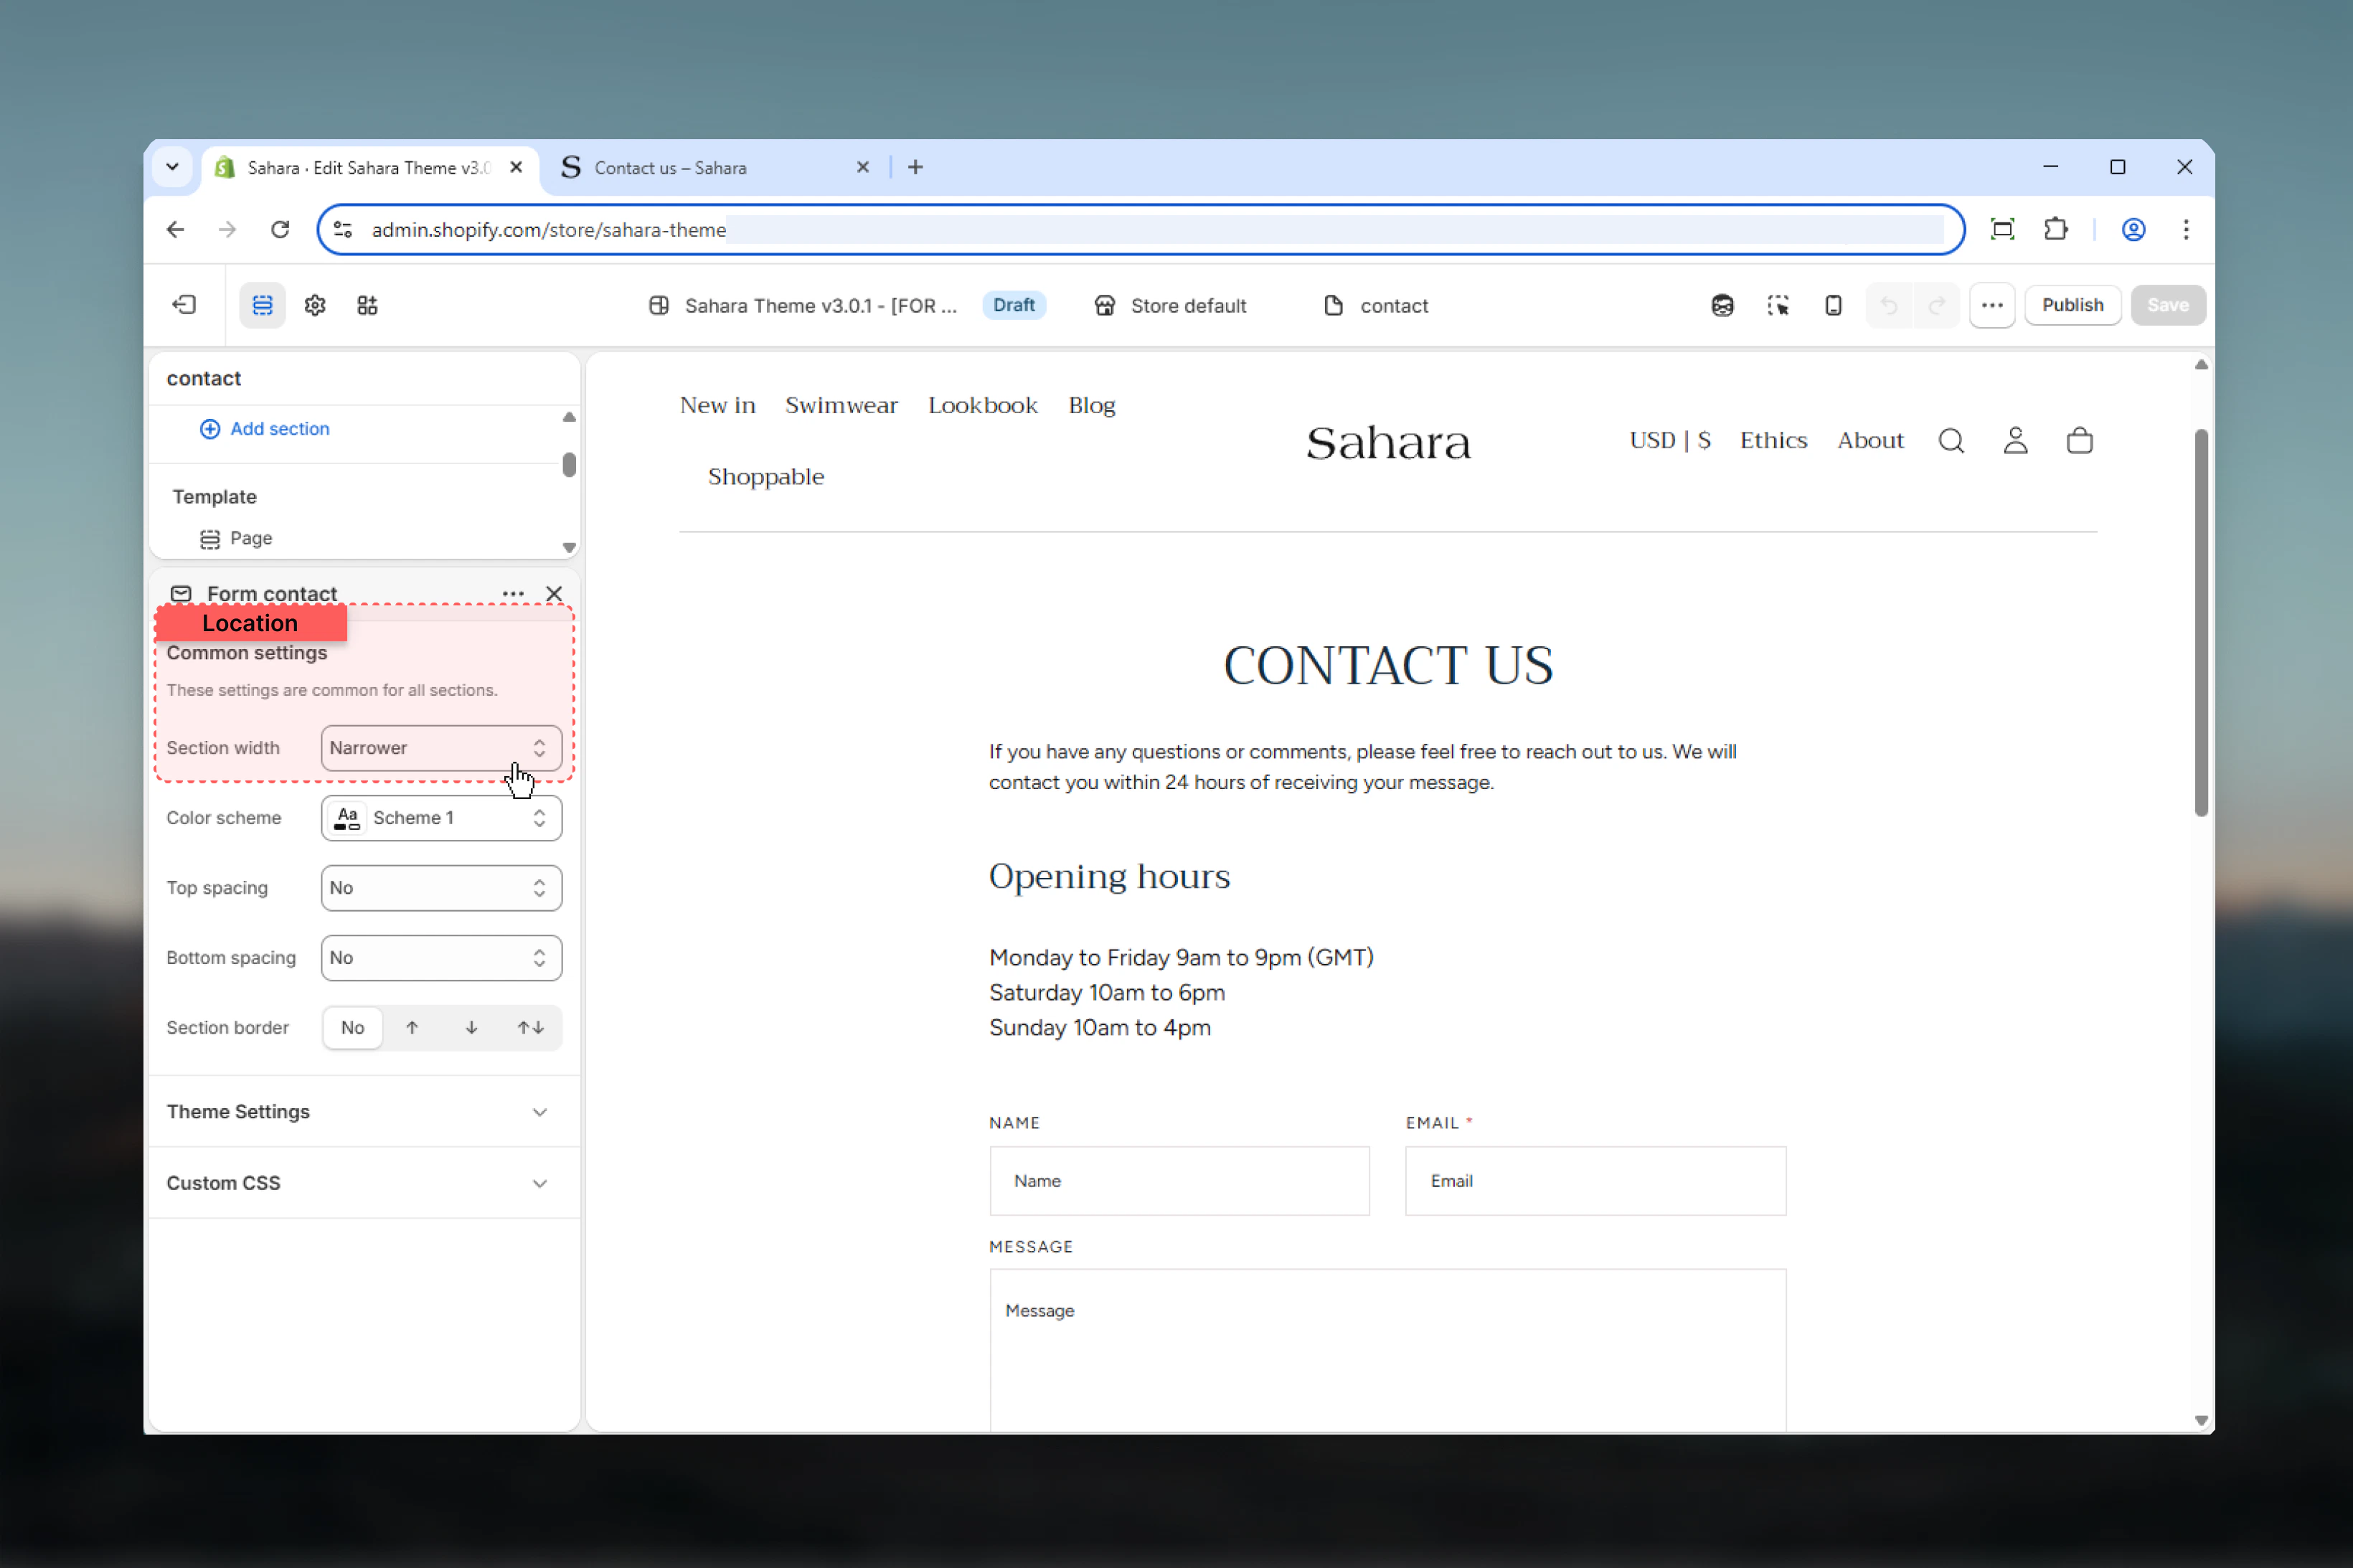This screenshot has width=2353, height=1568.
Task: Open the Lookbook menu item
Action: coord(983,405)
